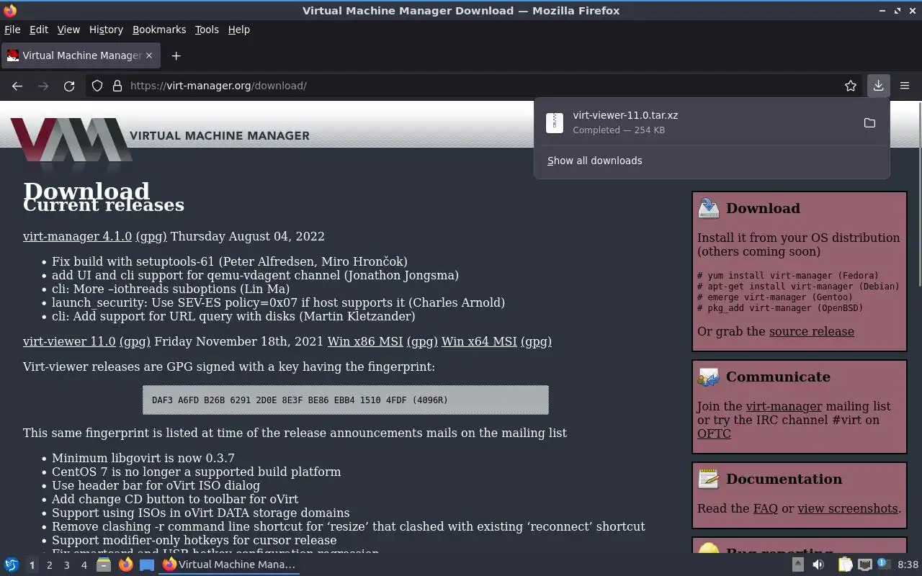Open the update notifier tray icon

884,564
